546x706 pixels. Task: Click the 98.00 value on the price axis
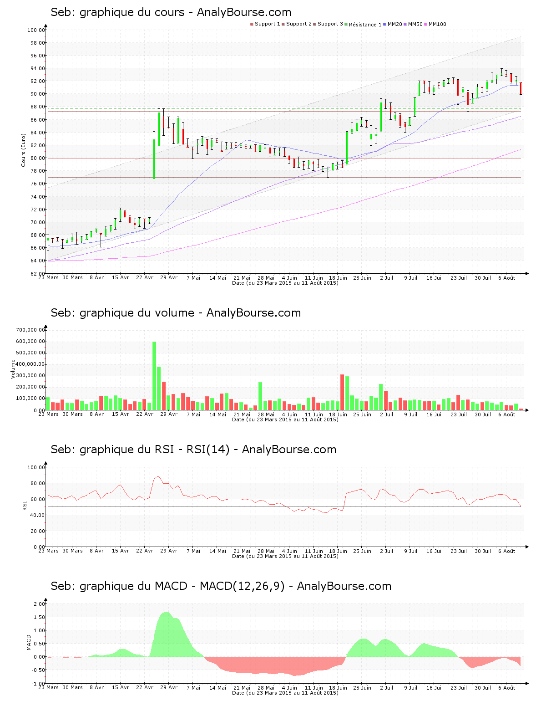(x=37, y=43)
